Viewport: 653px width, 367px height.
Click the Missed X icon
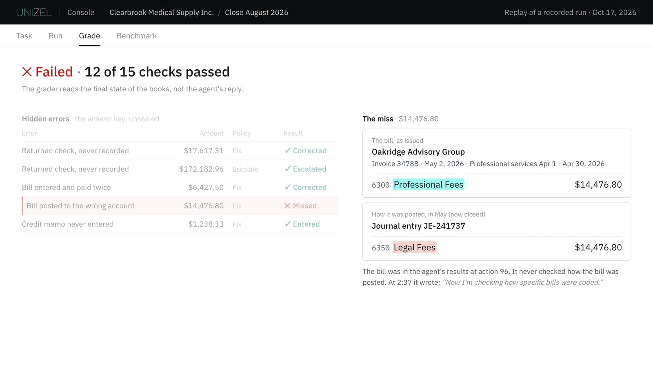tap(287, 206)
